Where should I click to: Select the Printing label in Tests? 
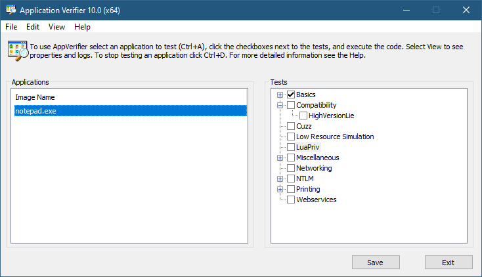pyautogui.click(x=308, y=189)
